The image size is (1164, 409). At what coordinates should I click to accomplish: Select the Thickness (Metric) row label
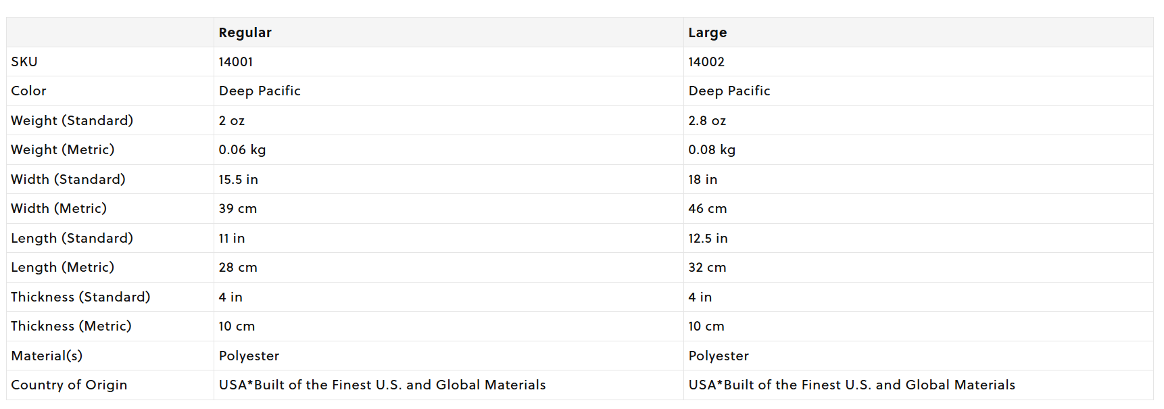[x=71, y=326]
